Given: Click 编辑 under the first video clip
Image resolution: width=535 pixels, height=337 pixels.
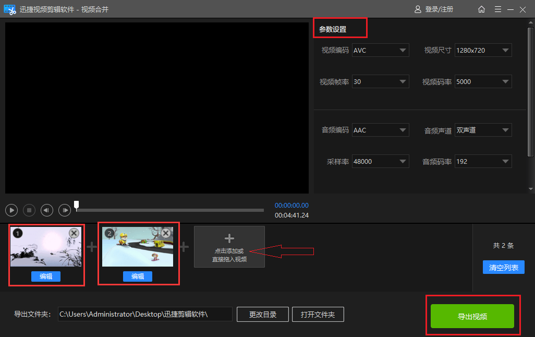Looking at the screenshot, I should click(46, 276).
